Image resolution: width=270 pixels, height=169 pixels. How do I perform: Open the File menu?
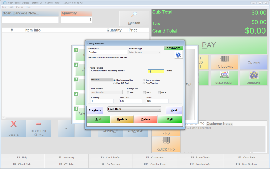pos(4,7)
